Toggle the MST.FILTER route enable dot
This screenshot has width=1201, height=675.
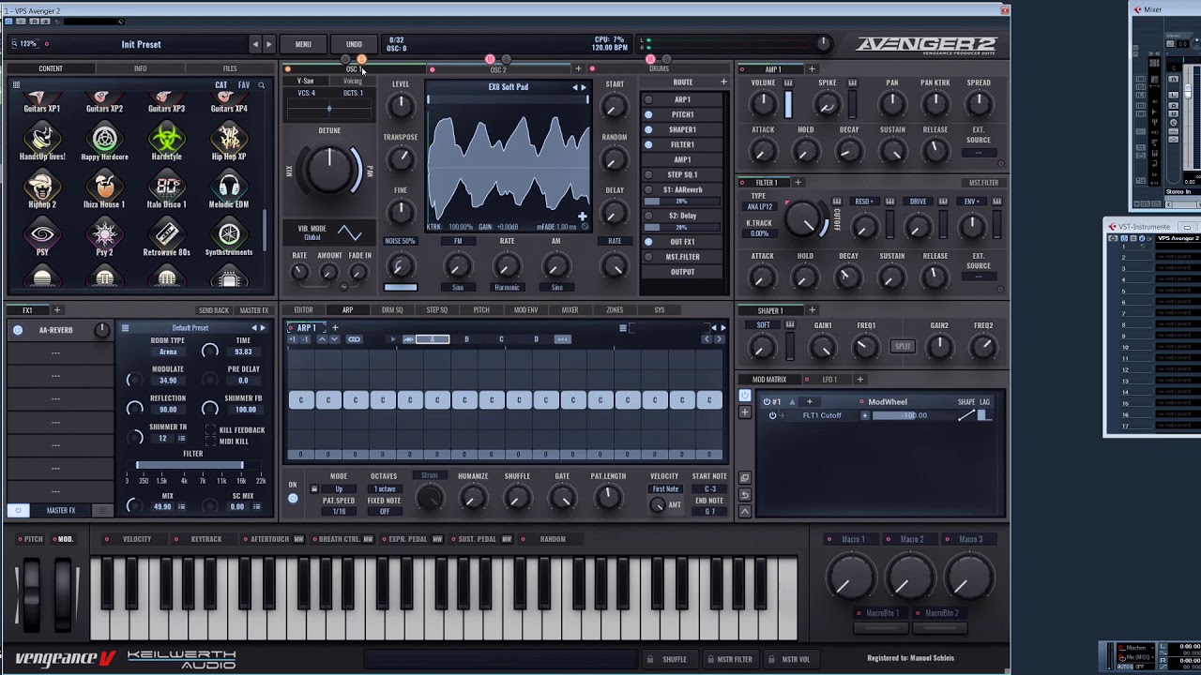pyautogui.click(x=648, y=257)
